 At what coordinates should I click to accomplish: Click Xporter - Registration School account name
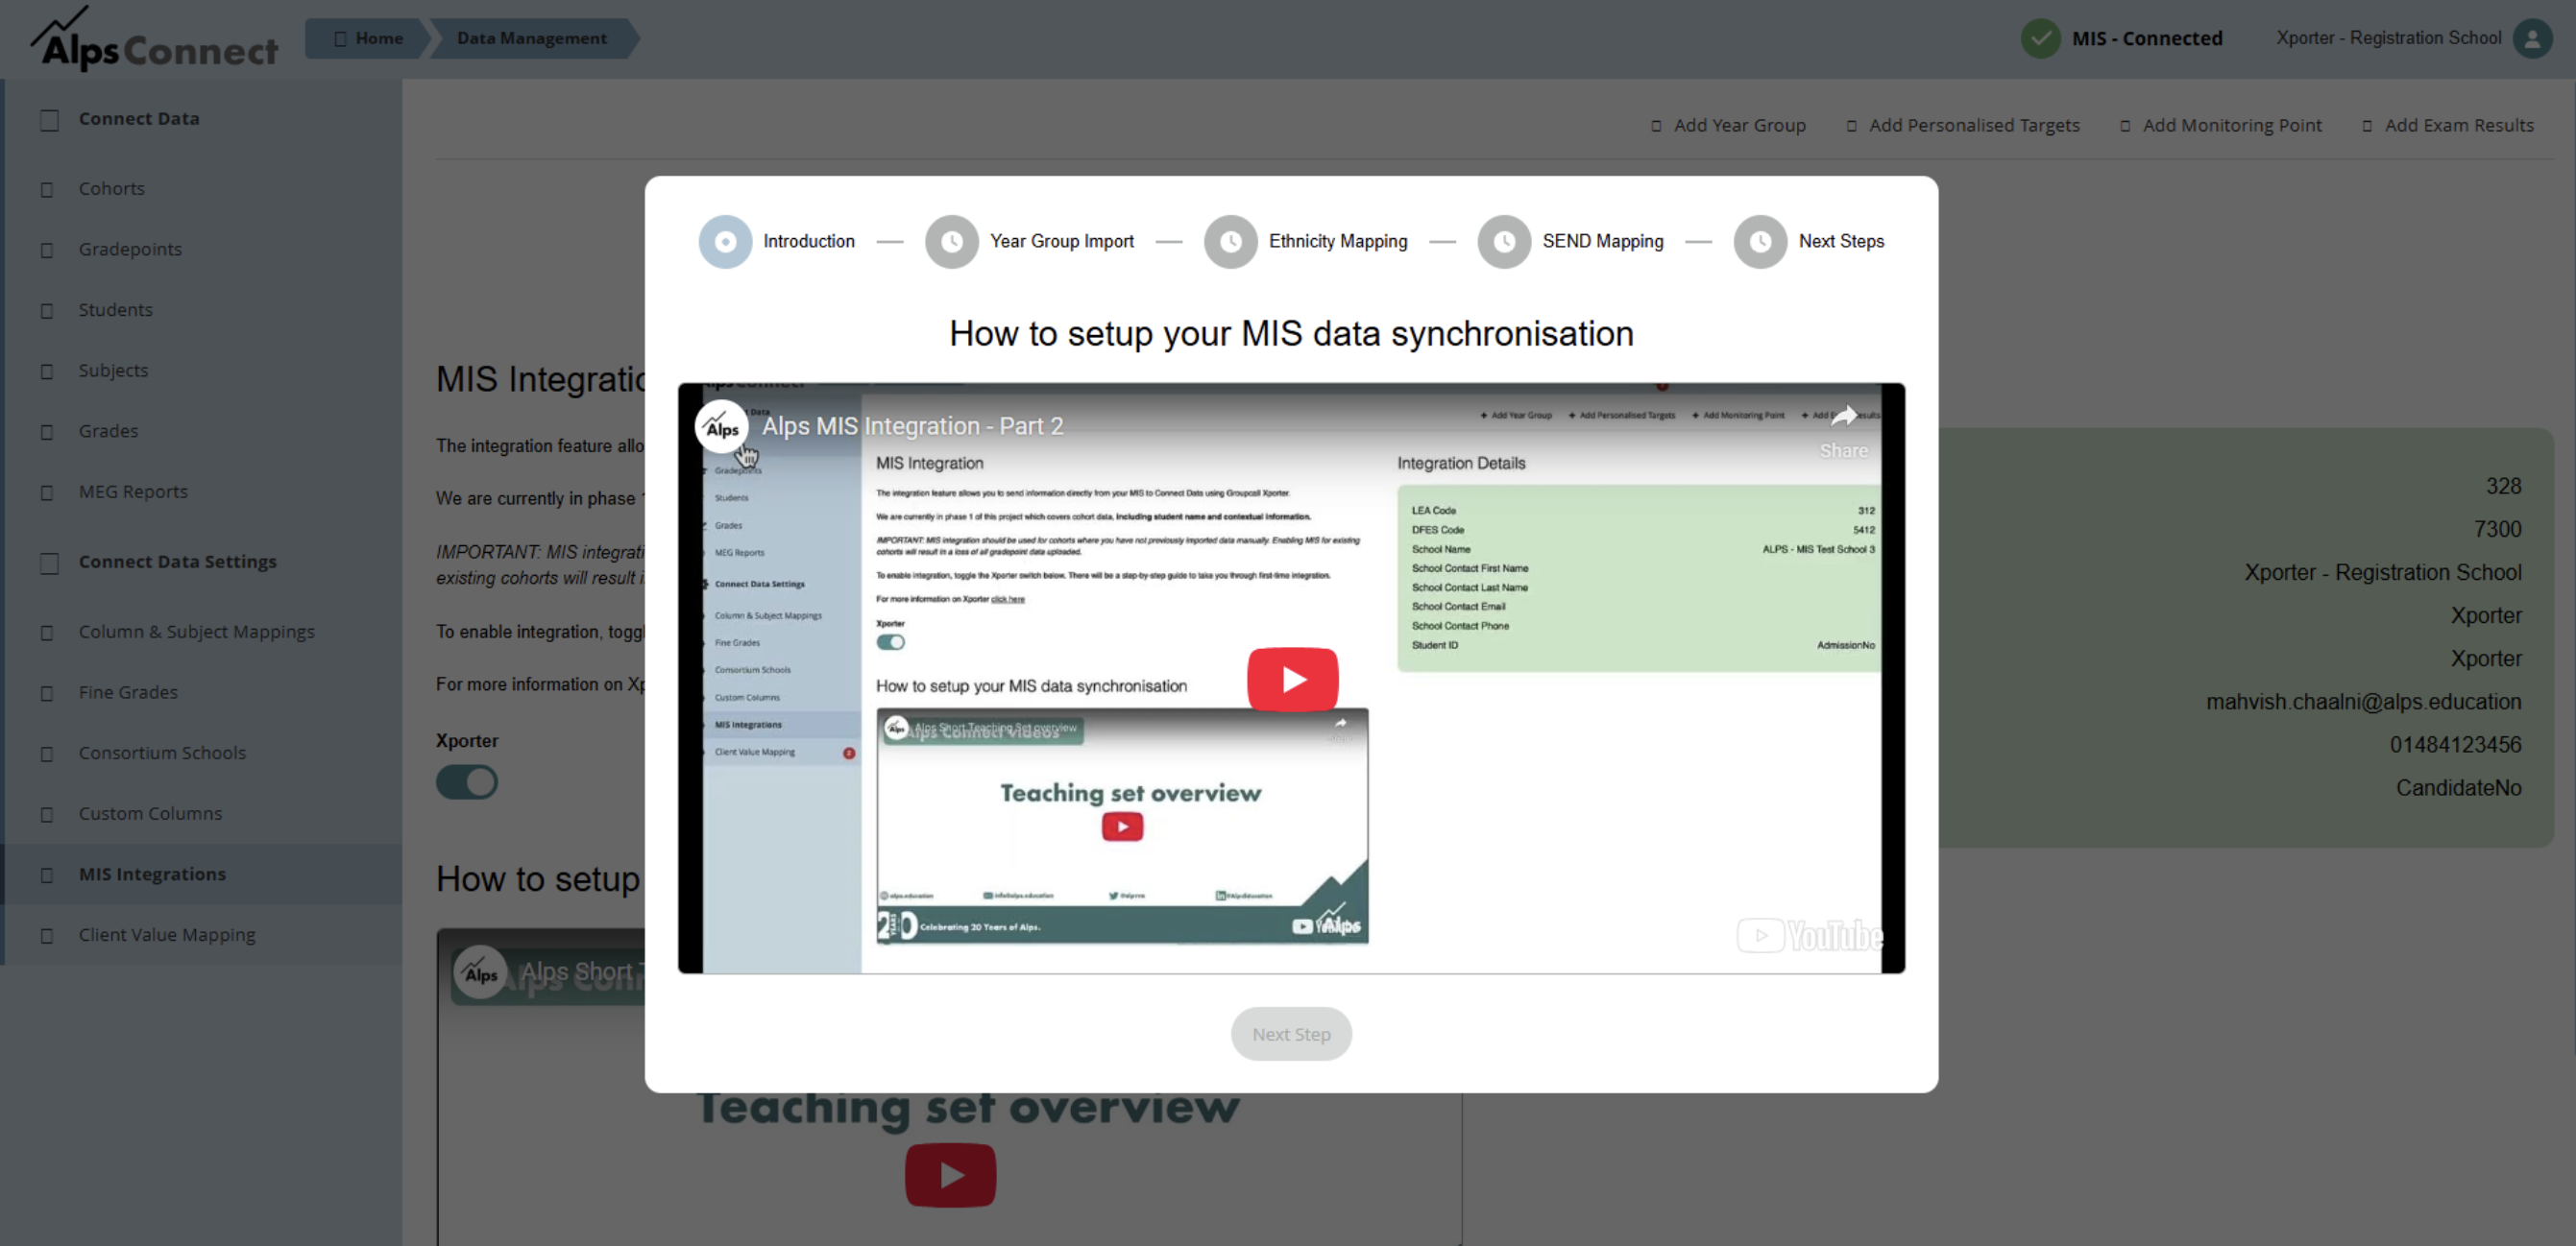(x=2389, y=38)
